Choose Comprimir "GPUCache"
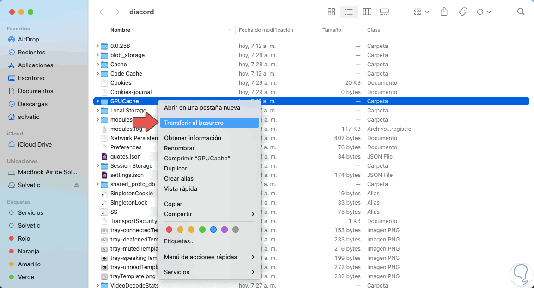This screenshot has height=288, width=534. [209, 158]
